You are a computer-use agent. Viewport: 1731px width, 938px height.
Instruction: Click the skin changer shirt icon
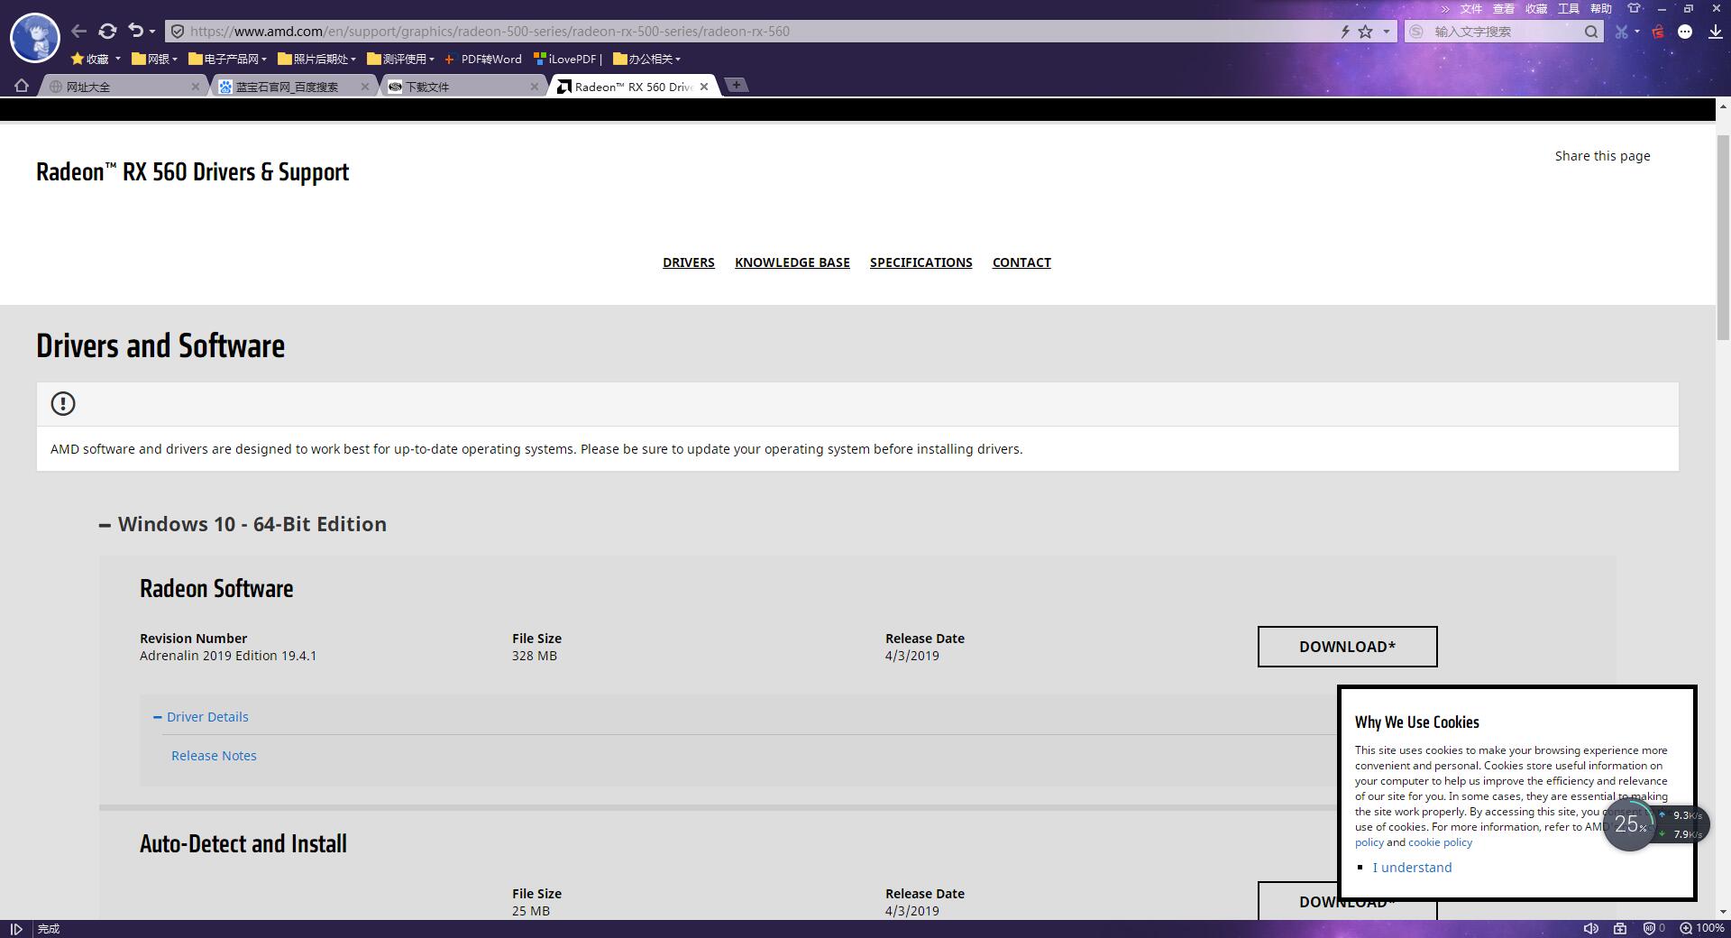pyautogui.click(x=1634, y=8)
